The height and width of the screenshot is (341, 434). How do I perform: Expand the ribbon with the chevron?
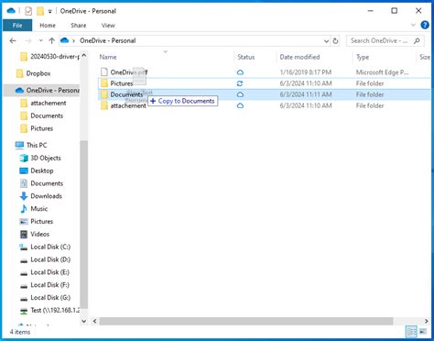click(x=413, y=25)
